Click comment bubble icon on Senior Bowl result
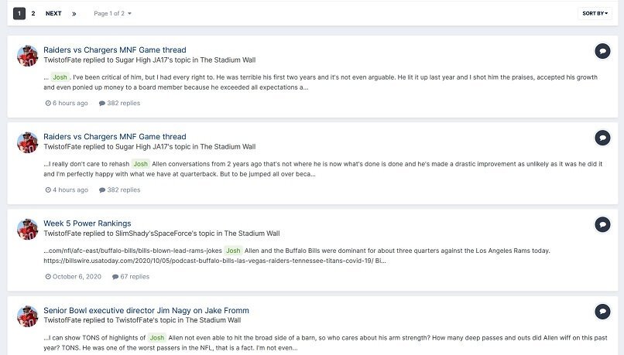This screenshot has width=624, height=355. pos(602,312)
